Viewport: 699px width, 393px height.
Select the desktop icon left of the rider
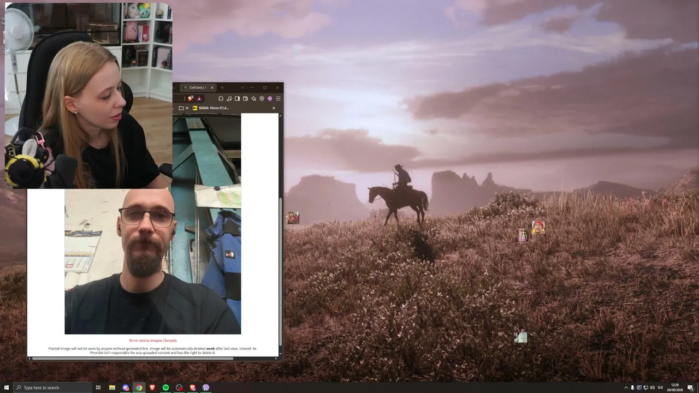[293, 217]
